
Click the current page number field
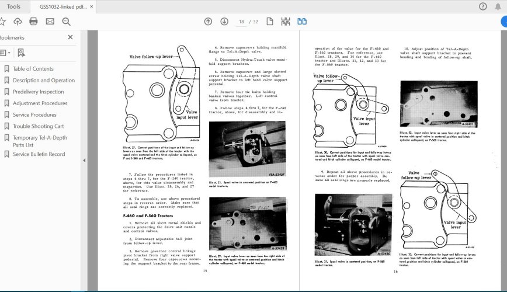241,22
